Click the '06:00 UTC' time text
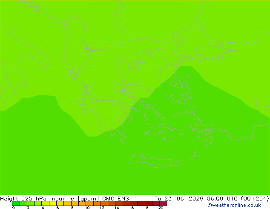 tap(222, 198)
